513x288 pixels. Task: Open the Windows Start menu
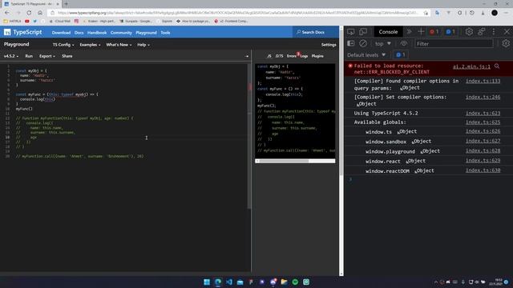pos(207,282)
